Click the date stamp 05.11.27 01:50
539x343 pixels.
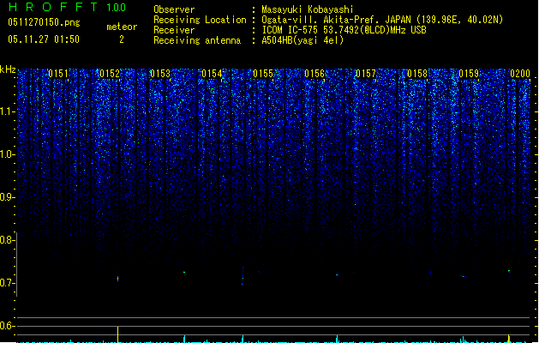44,39
